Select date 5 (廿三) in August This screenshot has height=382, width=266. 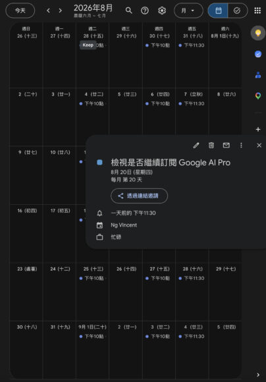pos(126,94)
